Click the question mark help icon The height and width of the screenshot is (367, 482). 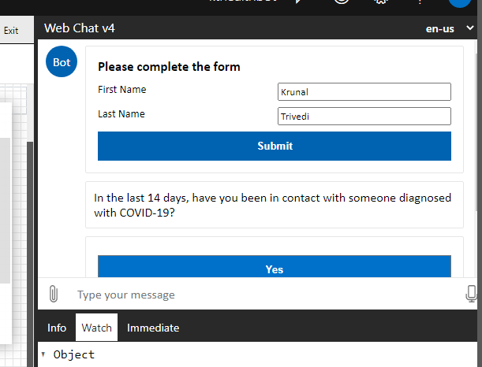(x=420, y=2)
